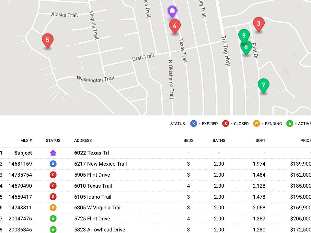Viewport: 311px width, 233px height.
Task: Click active status icon for 5823 Arrowhead Drive
Action: coord(53,230)
